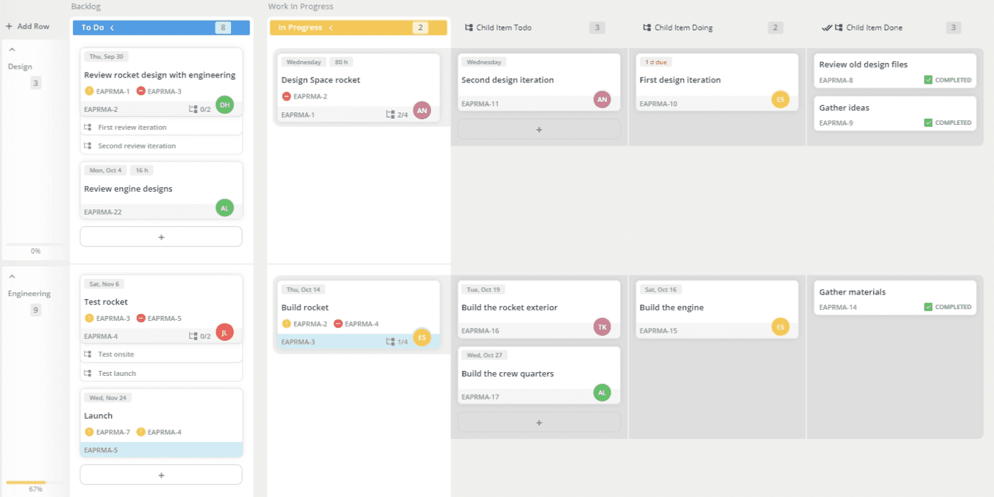This screenshot has height=497, width=994.
Task: Click the Engineering row 67% progress bar
Action: tap(26, 483)
